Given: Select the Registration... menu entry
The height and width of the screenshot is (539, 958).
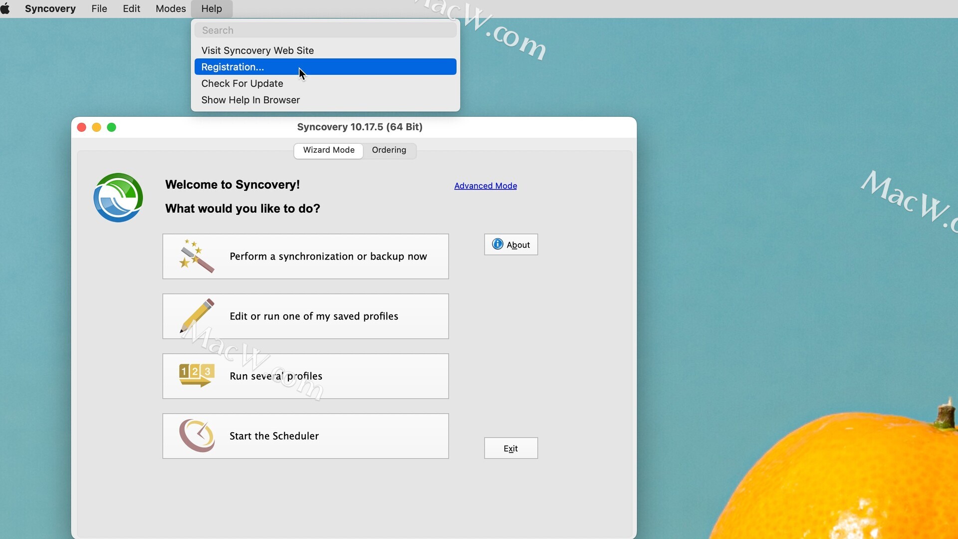Looking at the screenshot, I should pyautogui.click(x=325, y=67).
